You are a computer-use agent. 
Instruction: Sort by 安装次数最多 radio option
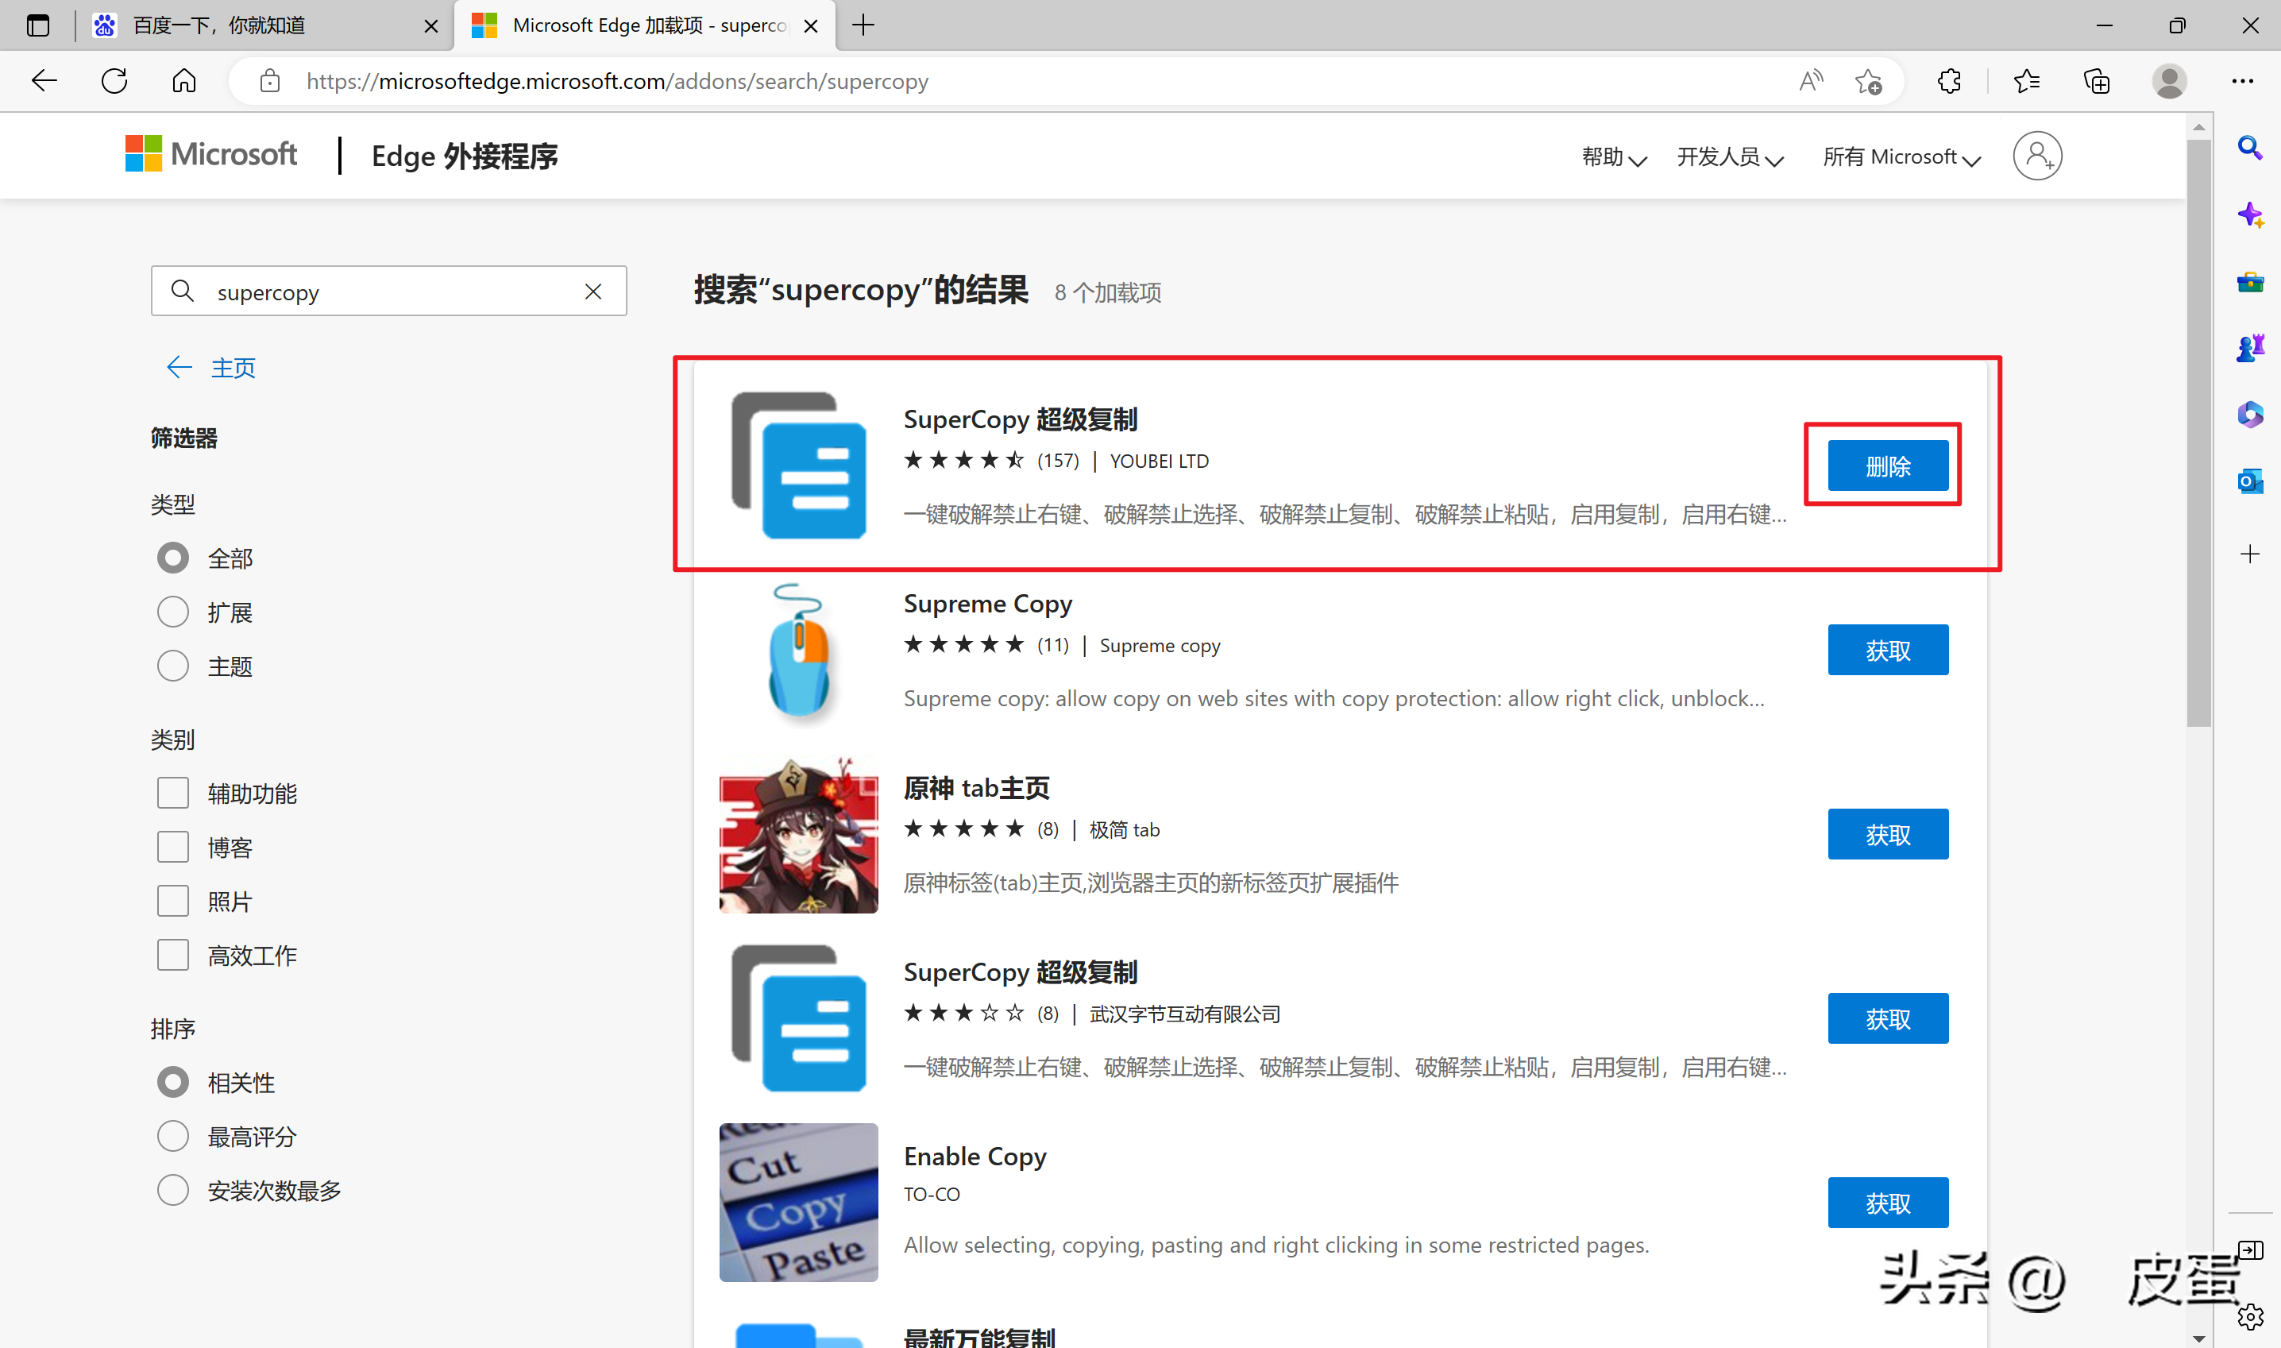pyautogui.click(x=172, y=1190)
